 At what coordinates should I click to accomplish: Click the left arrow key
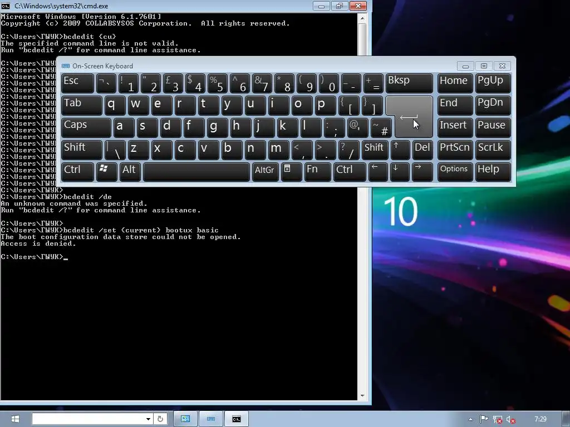[x=378, y=172]
